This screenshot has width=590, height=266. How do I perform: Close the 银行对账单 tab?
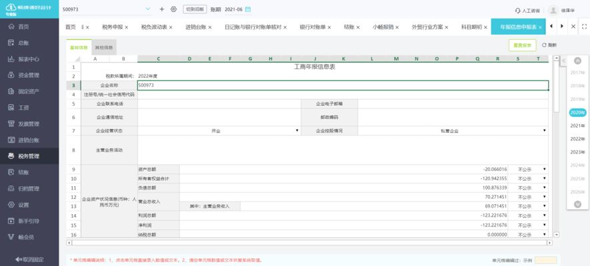click(x=329, y=27)
